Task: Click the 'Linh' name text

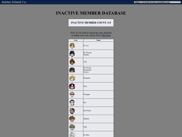Action: tap(85, 62)
